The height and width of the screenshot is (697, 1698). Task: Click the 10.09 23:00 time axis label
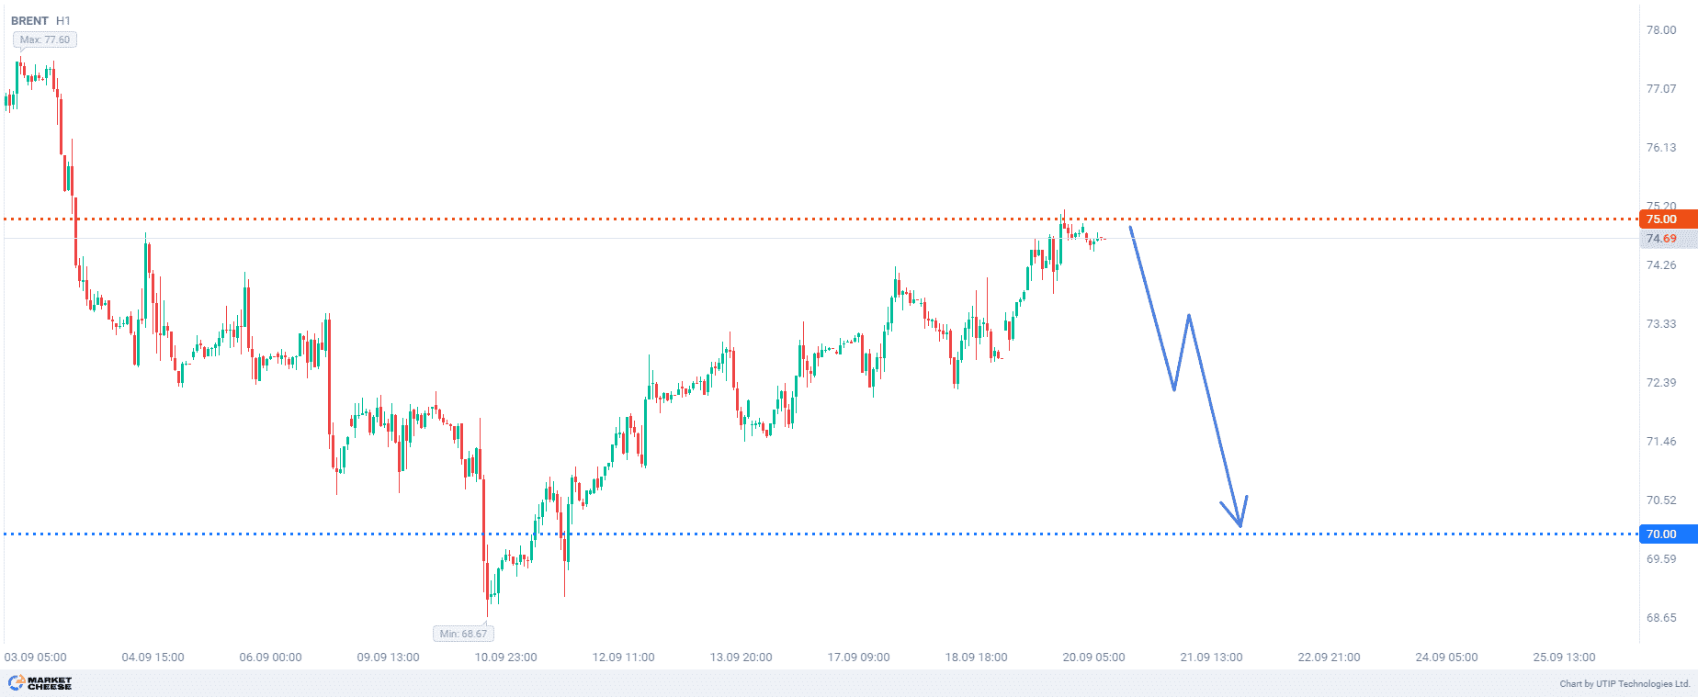[x=505, y=658]
